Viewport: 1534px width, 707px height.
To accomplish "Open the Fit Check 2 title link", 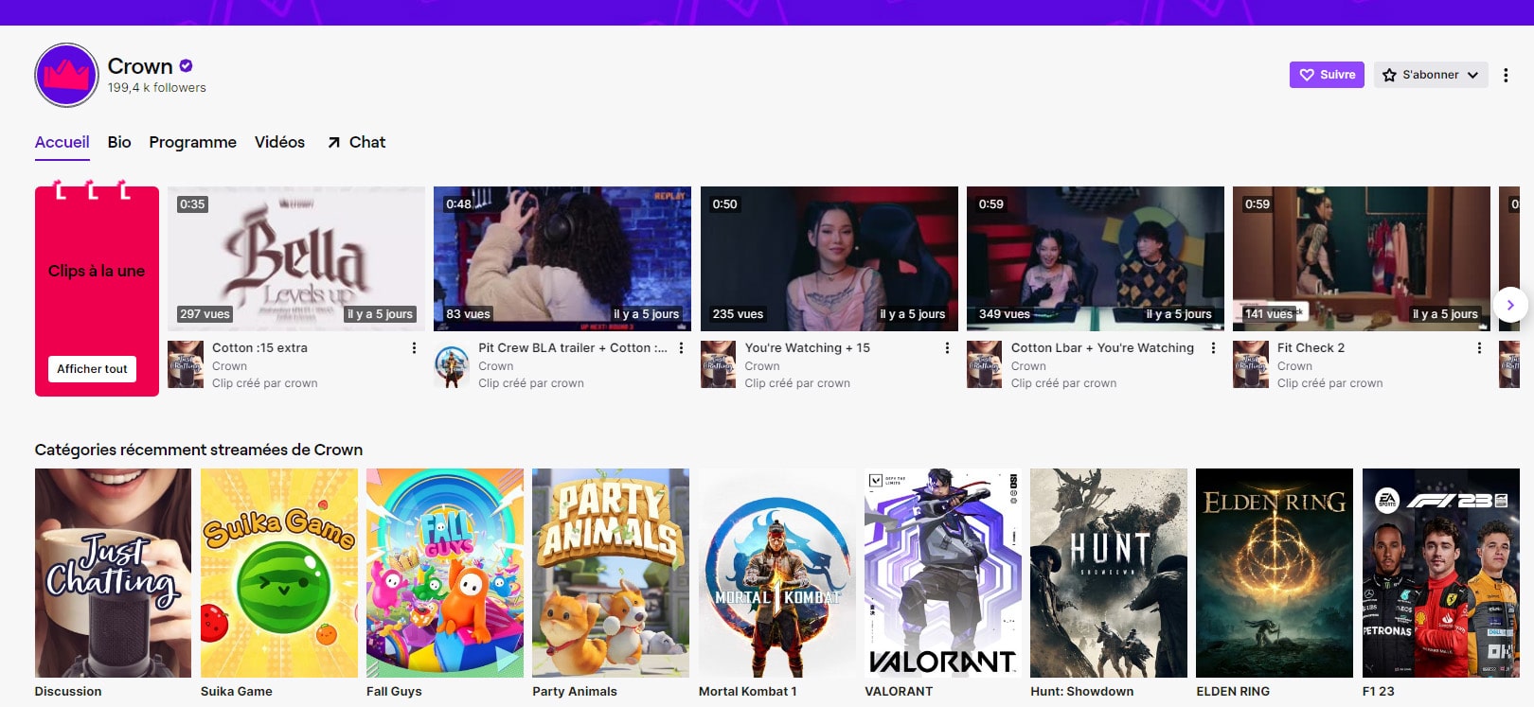I will click(x=1311, y=348).
